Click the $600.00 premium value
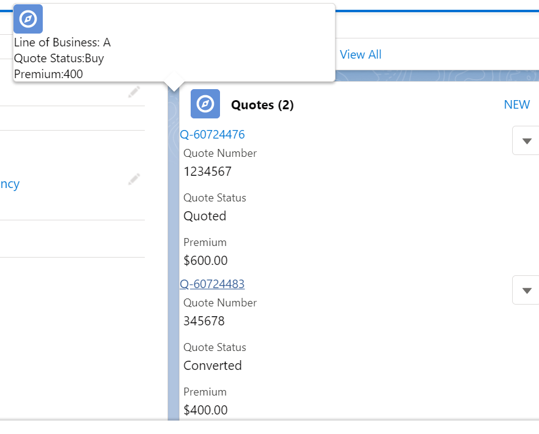The width and height of the screenshot is (539, 434). (x=205, y=261)
